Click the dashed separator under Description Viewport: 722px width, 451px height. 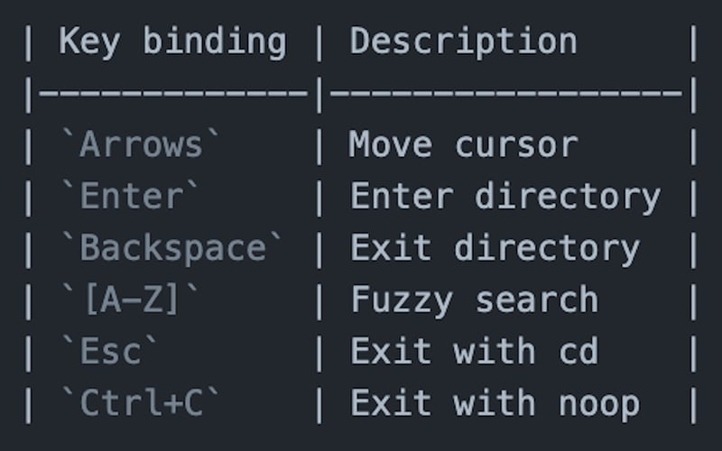coord(506,94)
